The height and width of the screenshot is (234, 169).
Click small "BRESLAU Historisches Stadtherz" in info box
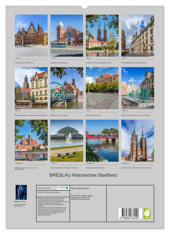pyautogui.click(x=49, y=192)
